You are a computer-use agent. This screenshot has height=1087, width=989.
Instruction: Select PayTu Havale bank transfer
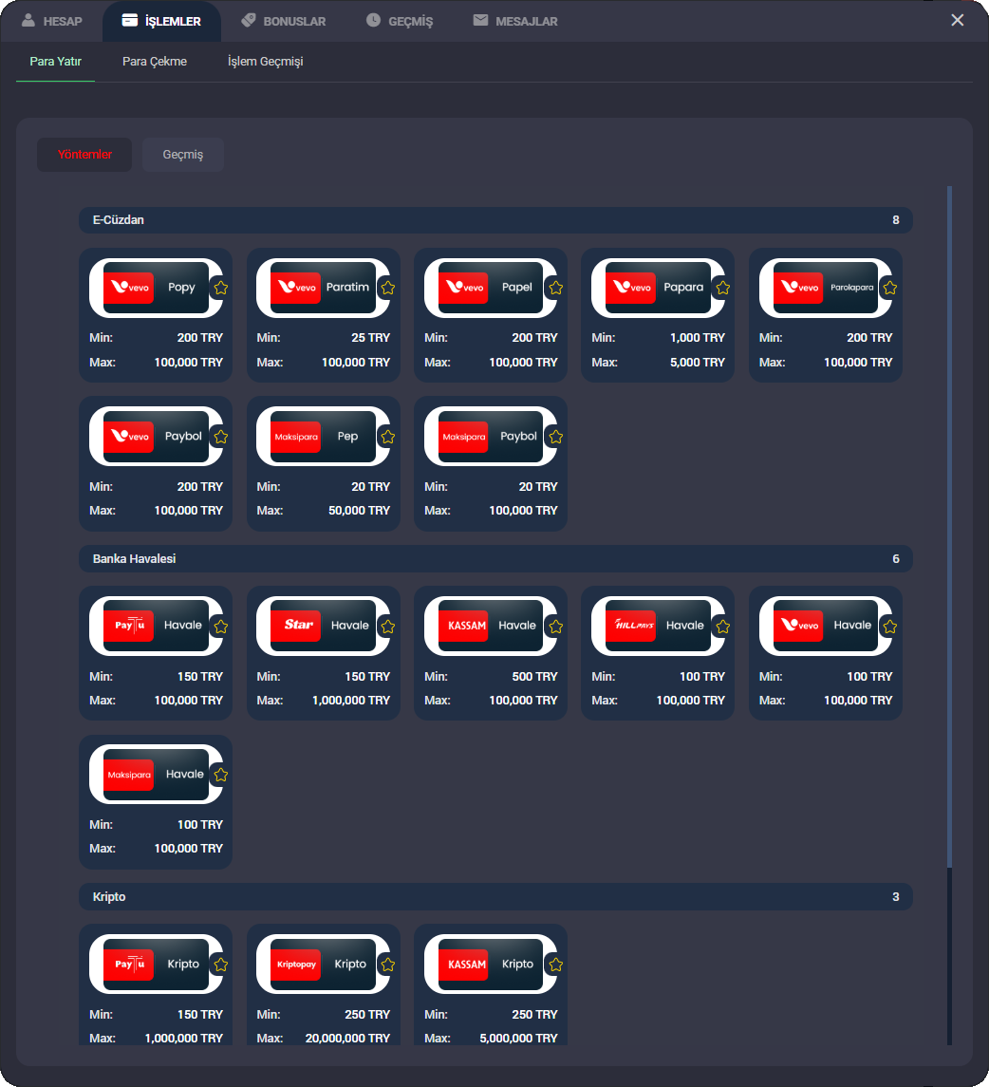point(156,626)
